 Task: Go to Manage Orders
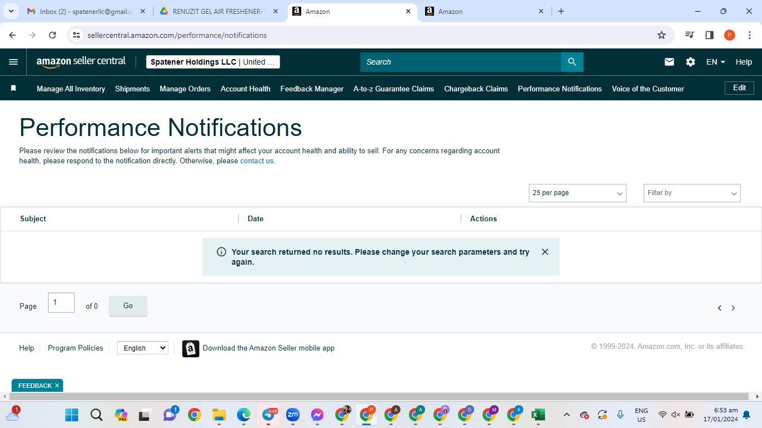pos(185,89)
